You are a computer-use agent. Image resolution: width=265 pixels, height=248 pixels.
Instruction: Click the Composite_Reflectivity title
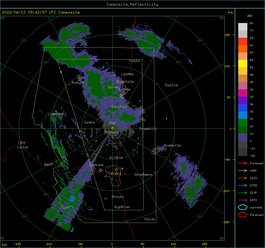coord(132,4)
